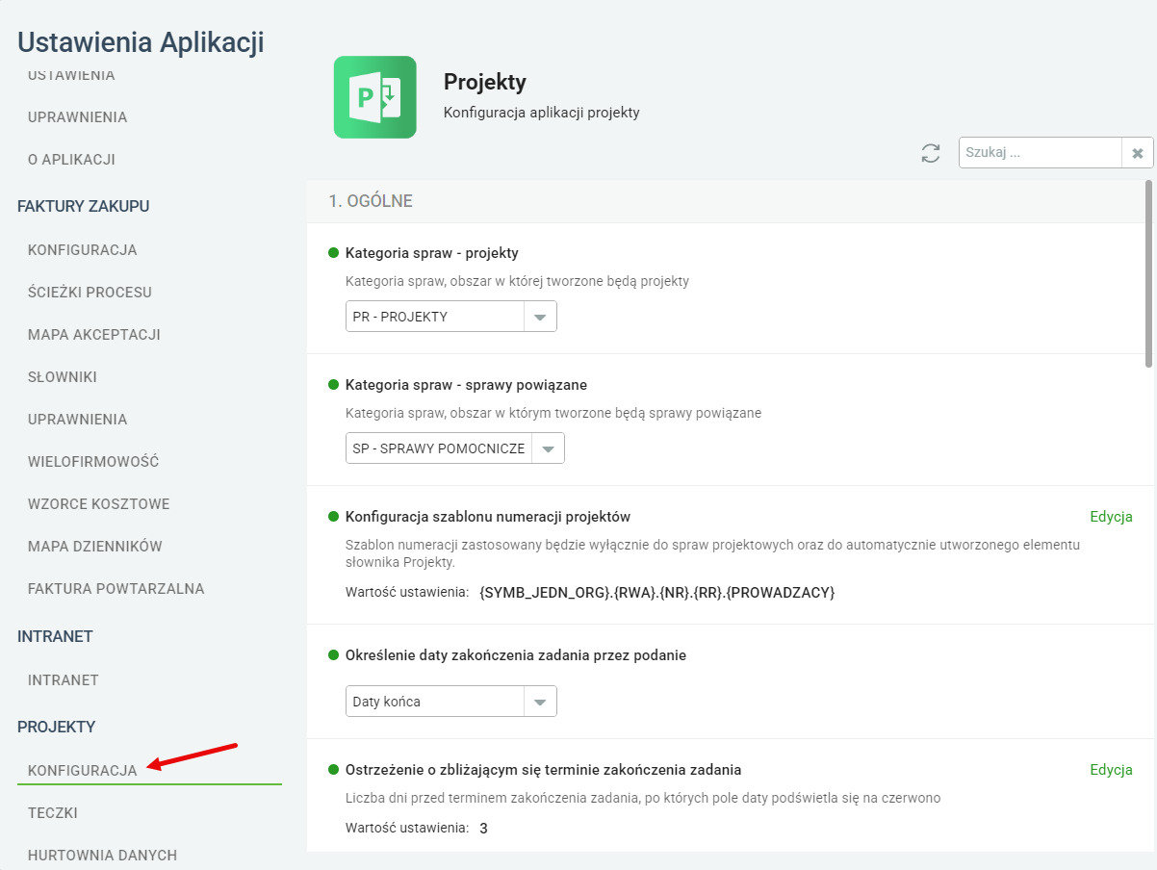The height and width of the screenshot is (870, 1157).
Task: Open Konfiguracja under Faktury Zakupu
Action: pos(83,250)
